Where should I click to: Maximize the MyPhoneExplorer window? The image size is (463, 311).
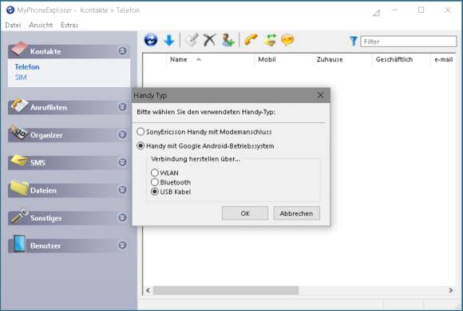pyautogui.click(x=421, y=10)
